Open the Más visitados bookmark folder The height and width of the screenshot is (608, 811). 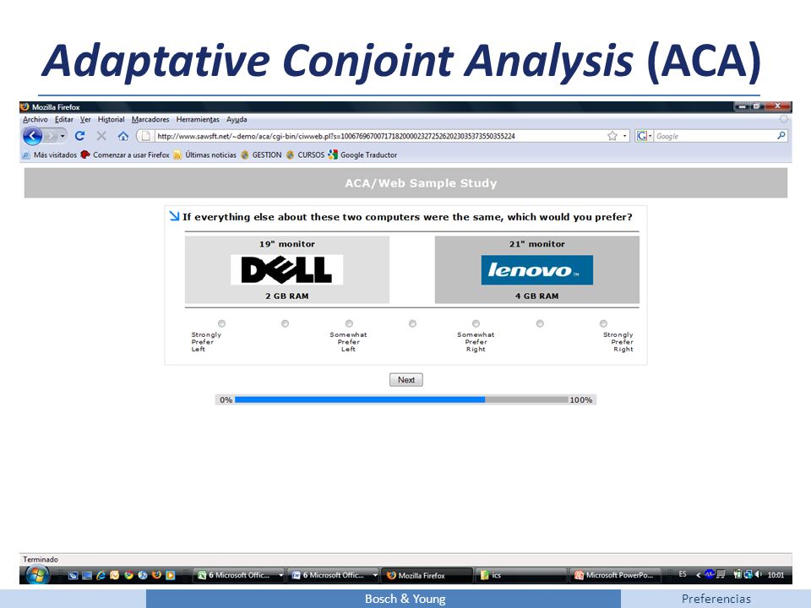(49, 155)
